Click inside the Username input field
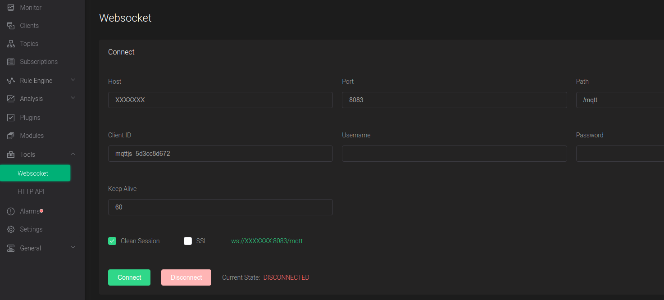 click(x=454, y=154)
